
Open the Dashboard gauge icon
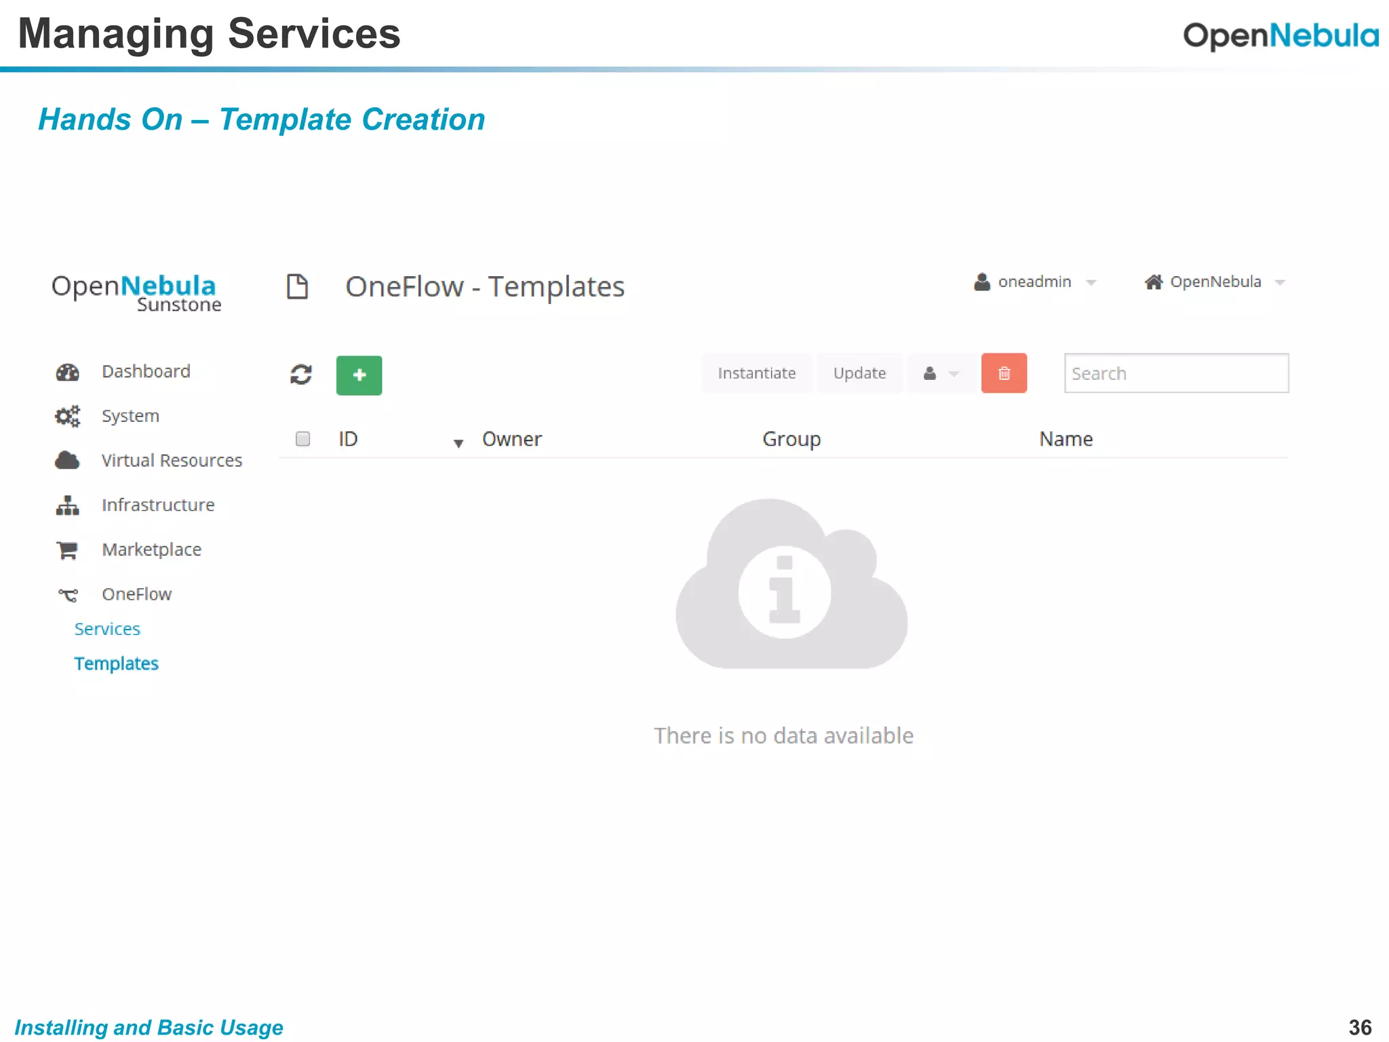point(67,372)
